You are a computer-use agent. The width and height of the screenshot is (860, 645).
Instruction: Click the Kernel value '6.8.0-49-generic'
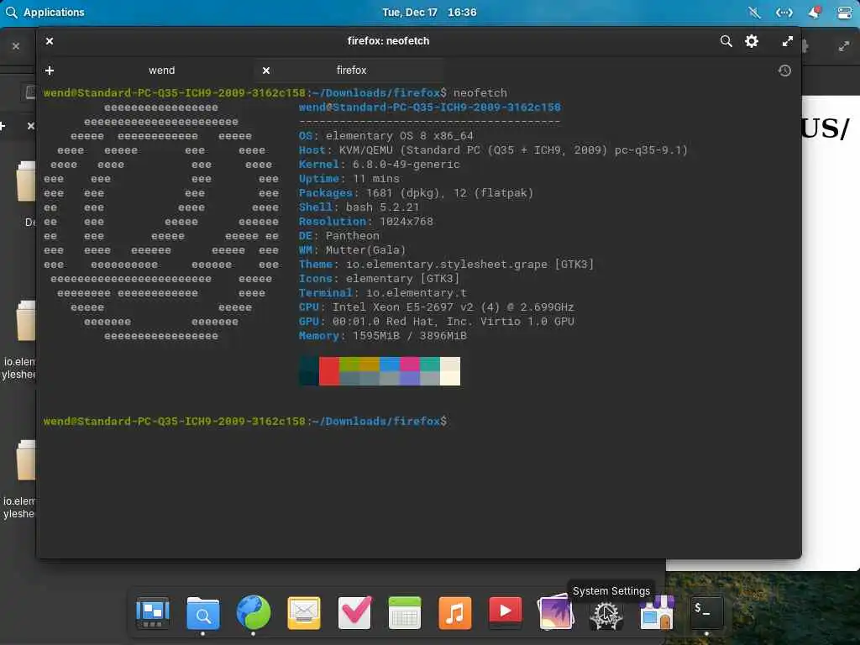406,164
